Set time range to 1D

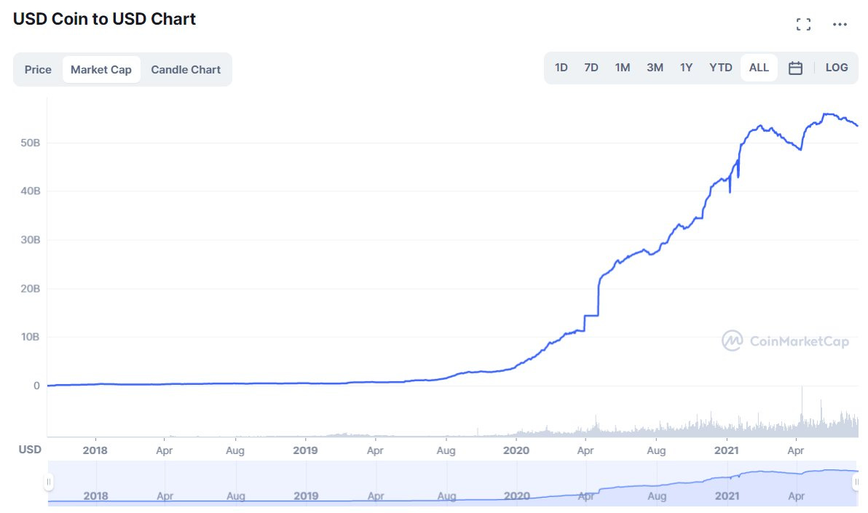click(561, 68)
